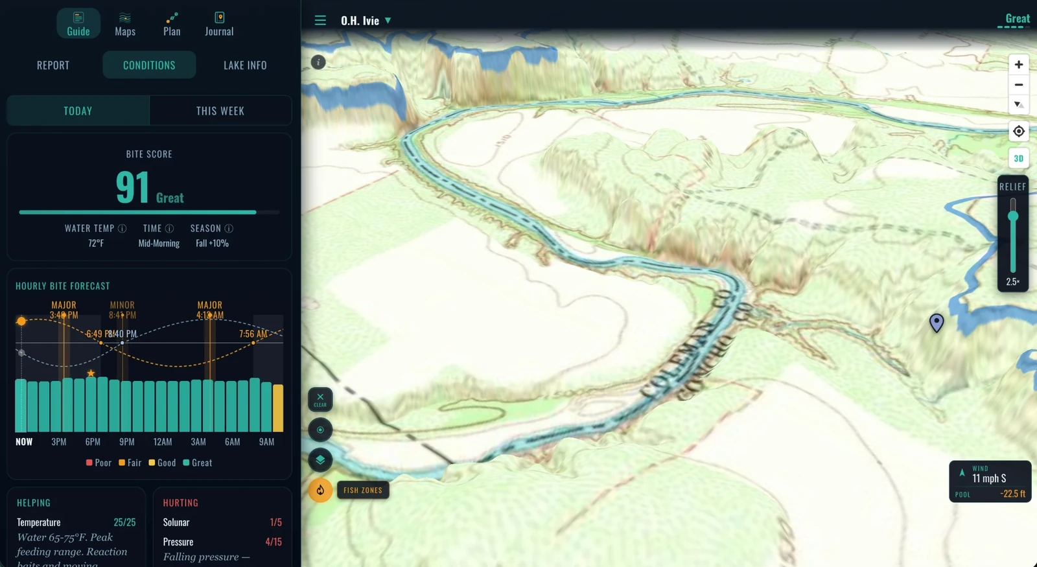Show Season info tooltip
Screen dimensions: 1037x567
pyautogui.click(x=229, y=228)
